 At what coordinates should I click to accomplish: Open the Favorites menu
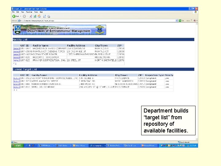coord(29,12)
